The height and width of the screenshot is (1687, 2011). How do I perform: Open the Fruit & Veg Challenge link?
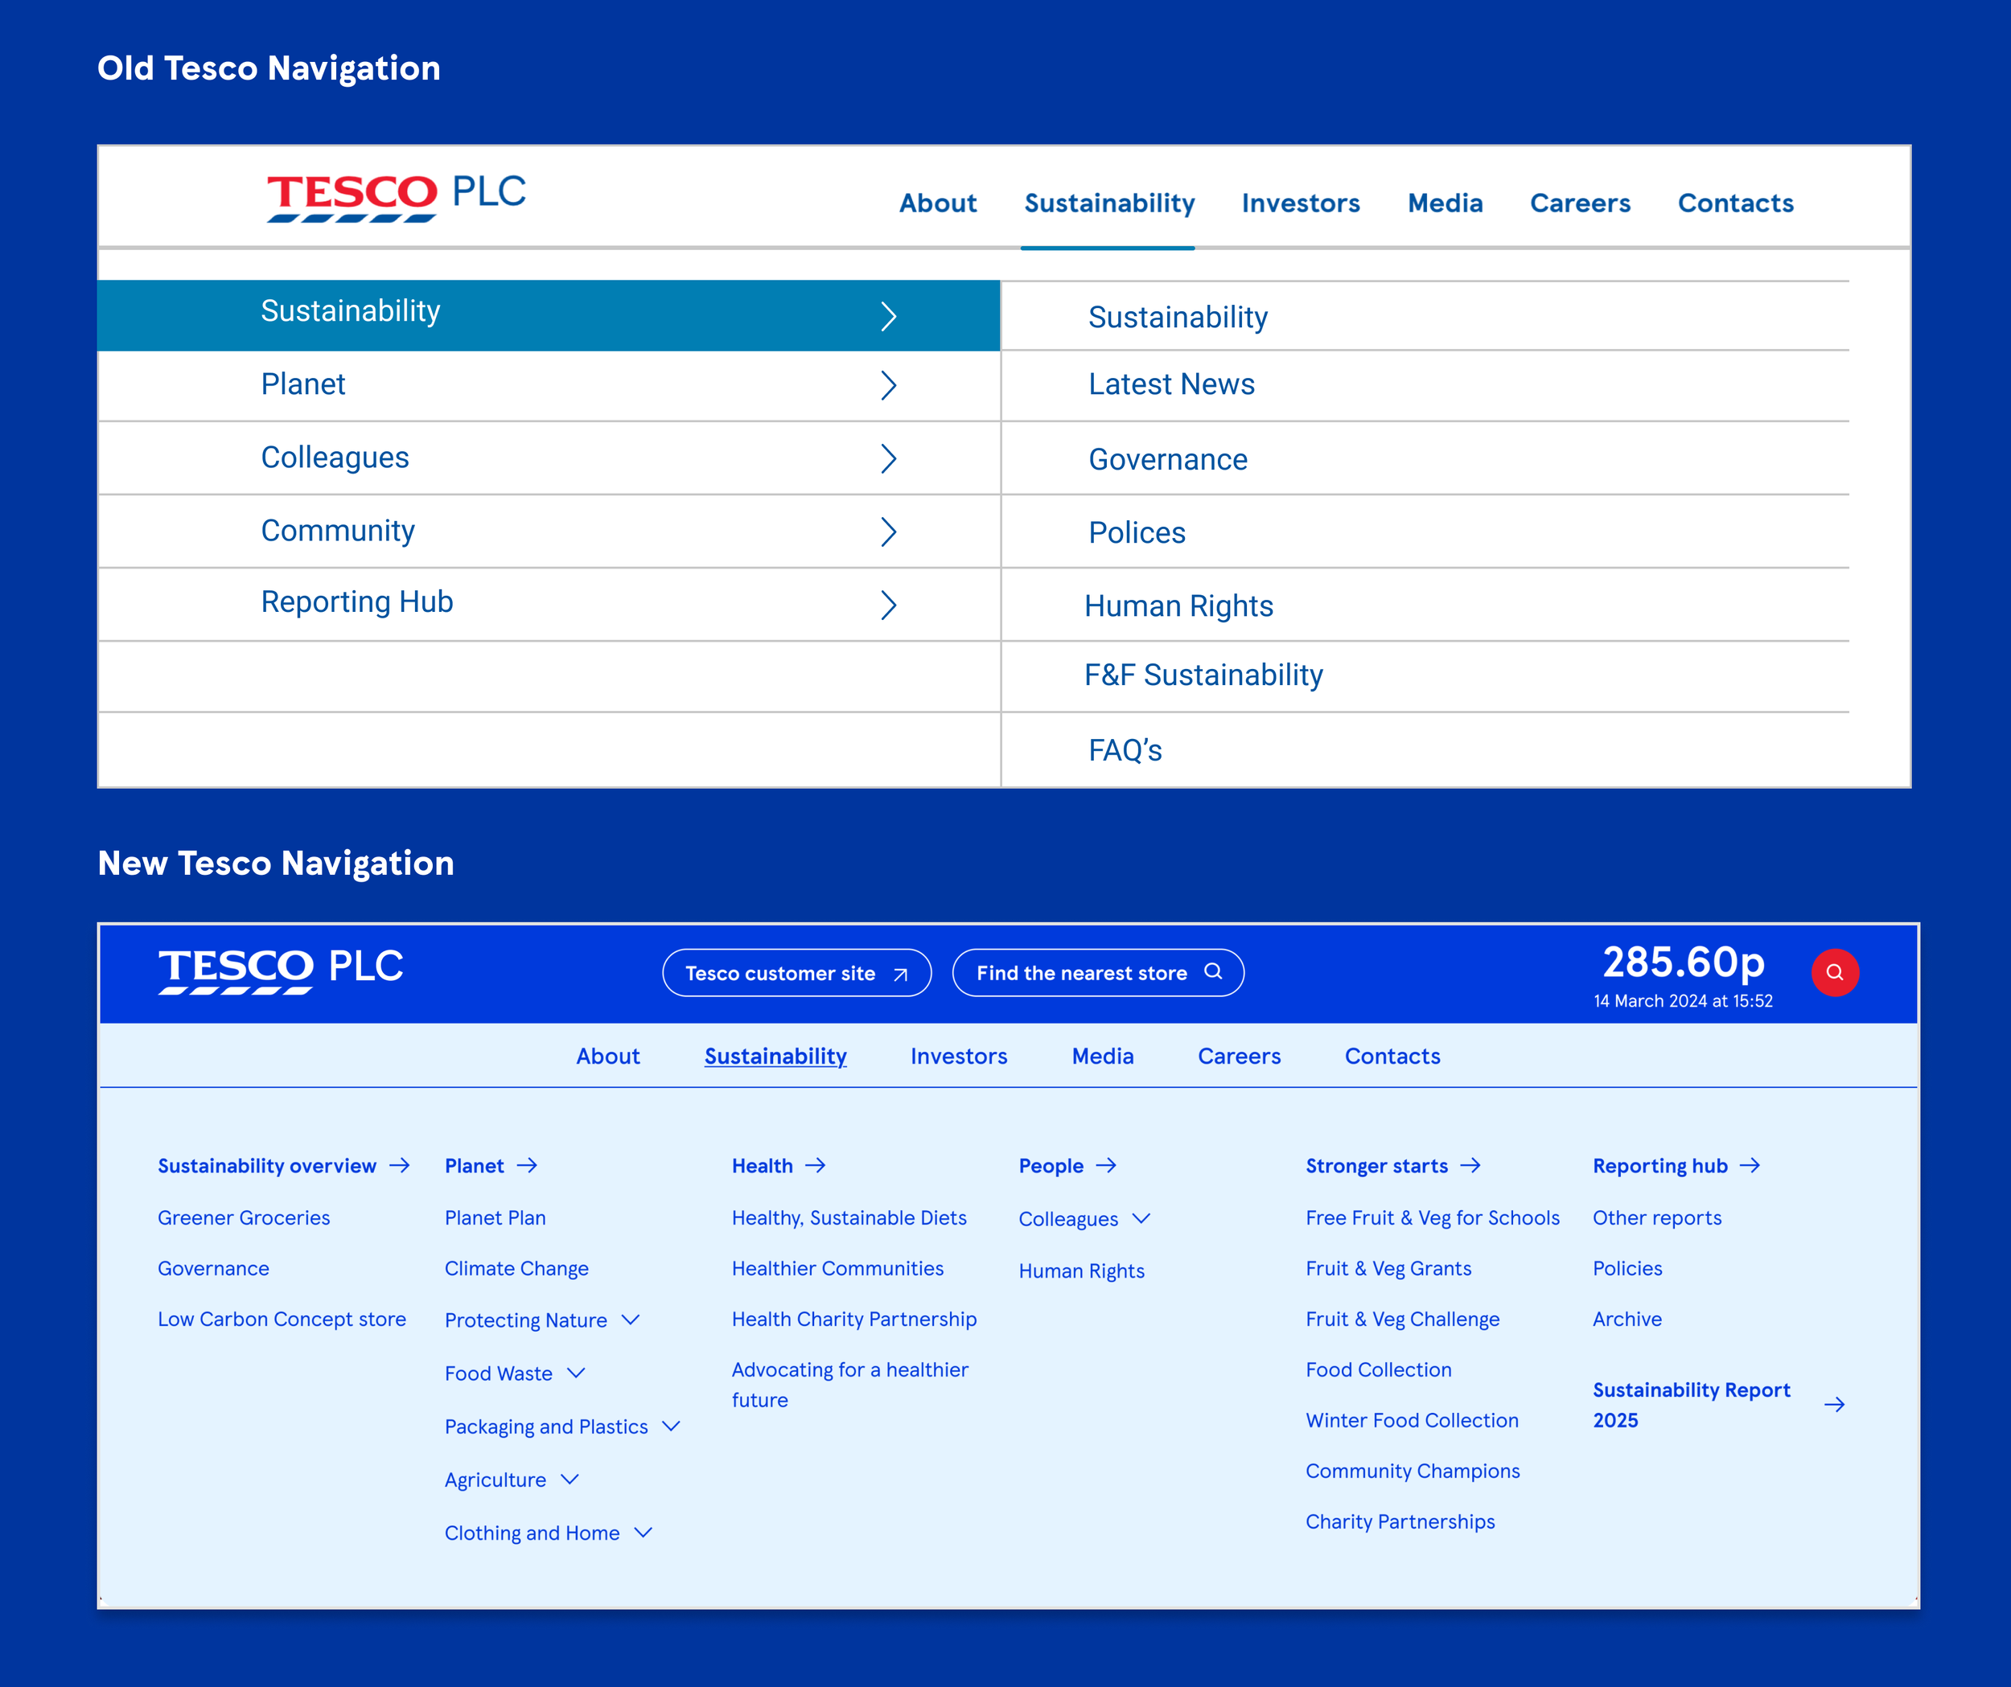click(x=1403, y=1320)
